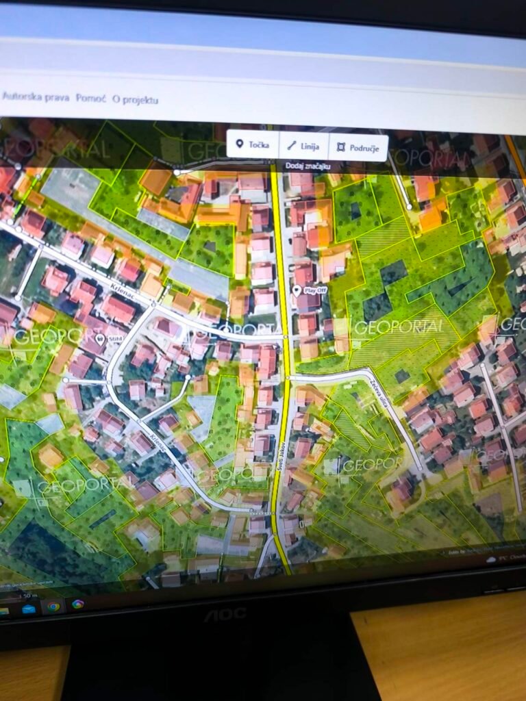Click the Google Chrome taskbar icon
Screen dimensions: 526x701
click(x=53, y=607)
